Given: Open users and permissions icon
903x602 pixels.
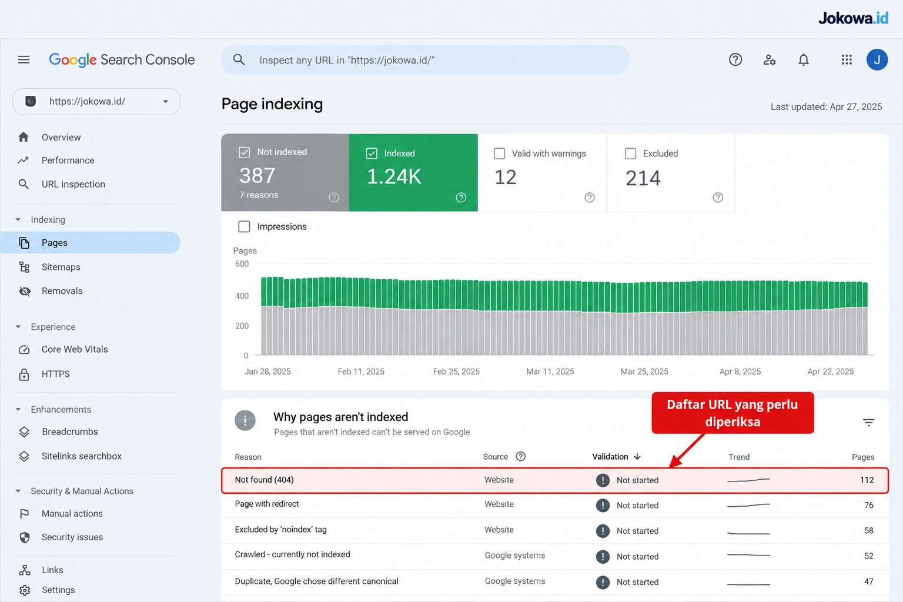Looking at the screenshot, I should 770,59.
